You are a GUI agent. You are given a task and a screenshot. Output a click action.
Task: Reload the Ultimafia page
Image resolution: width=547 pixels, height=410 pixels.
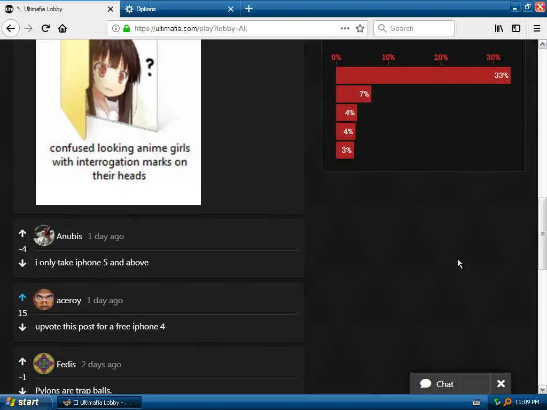[x=45, y=28]
